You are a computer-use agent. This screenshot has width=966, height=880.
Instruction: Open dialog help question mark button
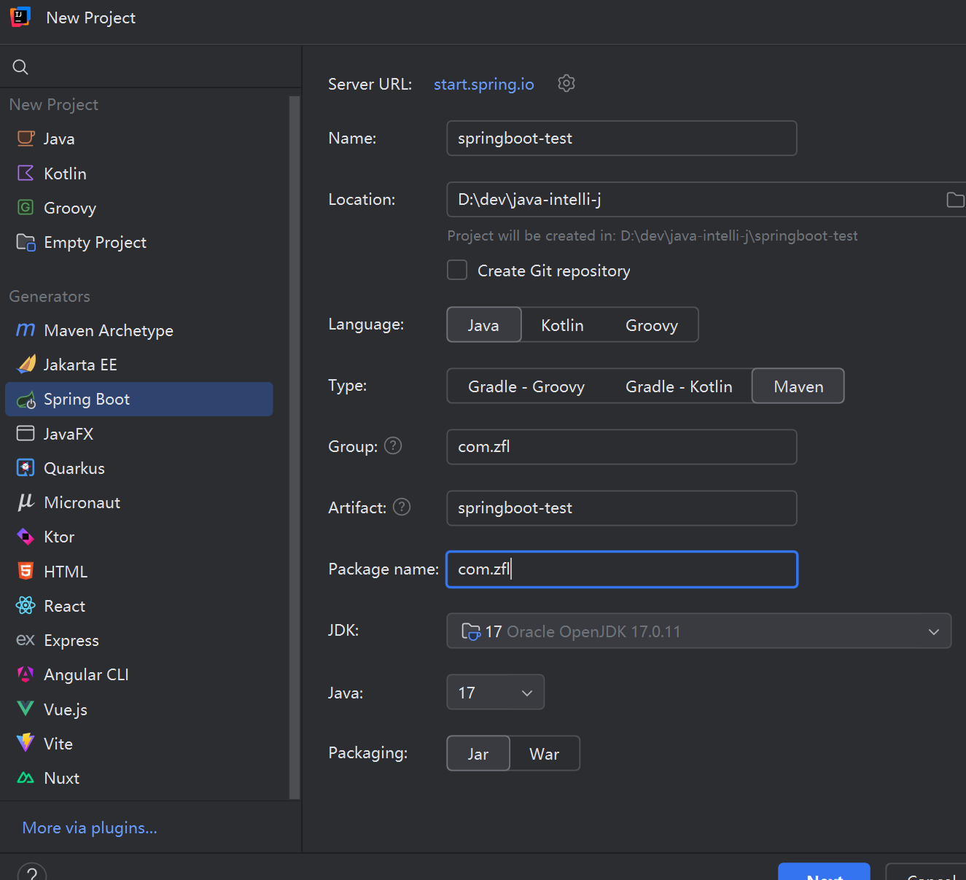32,873
